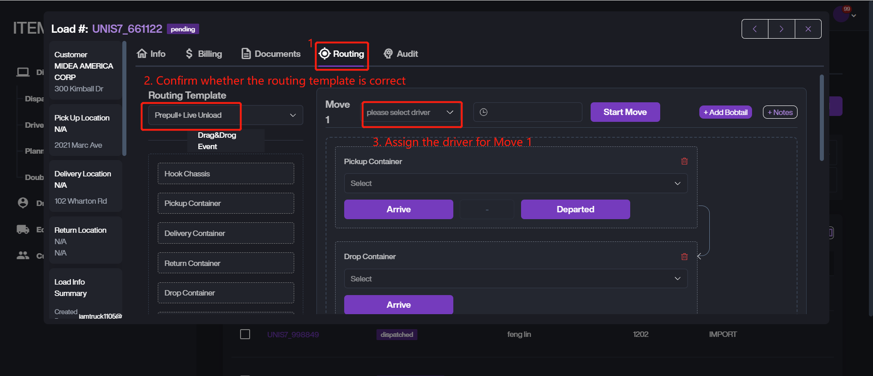
Task: Click the user avatar with notification badge
Action: point(841,14)
